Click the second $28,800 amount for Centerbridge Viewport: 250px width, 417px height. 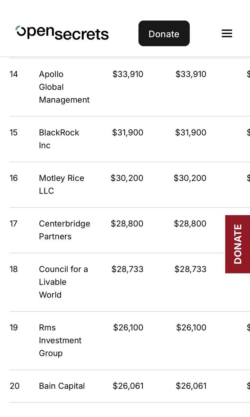point(190,223)
